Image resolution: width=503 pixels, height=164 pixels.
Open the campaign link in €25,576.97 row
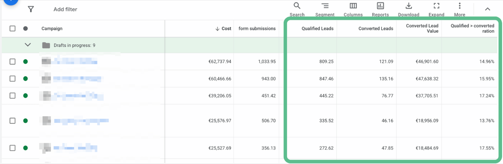coord(81,121)
